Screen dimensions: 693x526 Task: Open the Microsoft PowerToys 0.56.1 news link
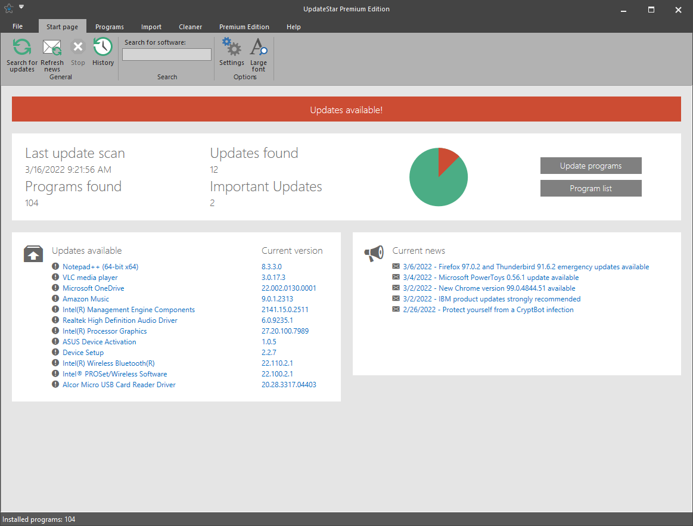(x=490, y=278)
